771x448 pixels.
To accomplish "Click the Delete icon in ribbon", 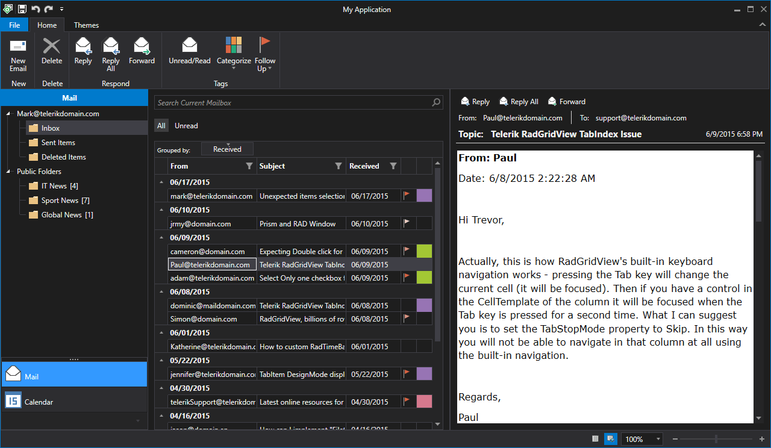I will tap(52, 47).
